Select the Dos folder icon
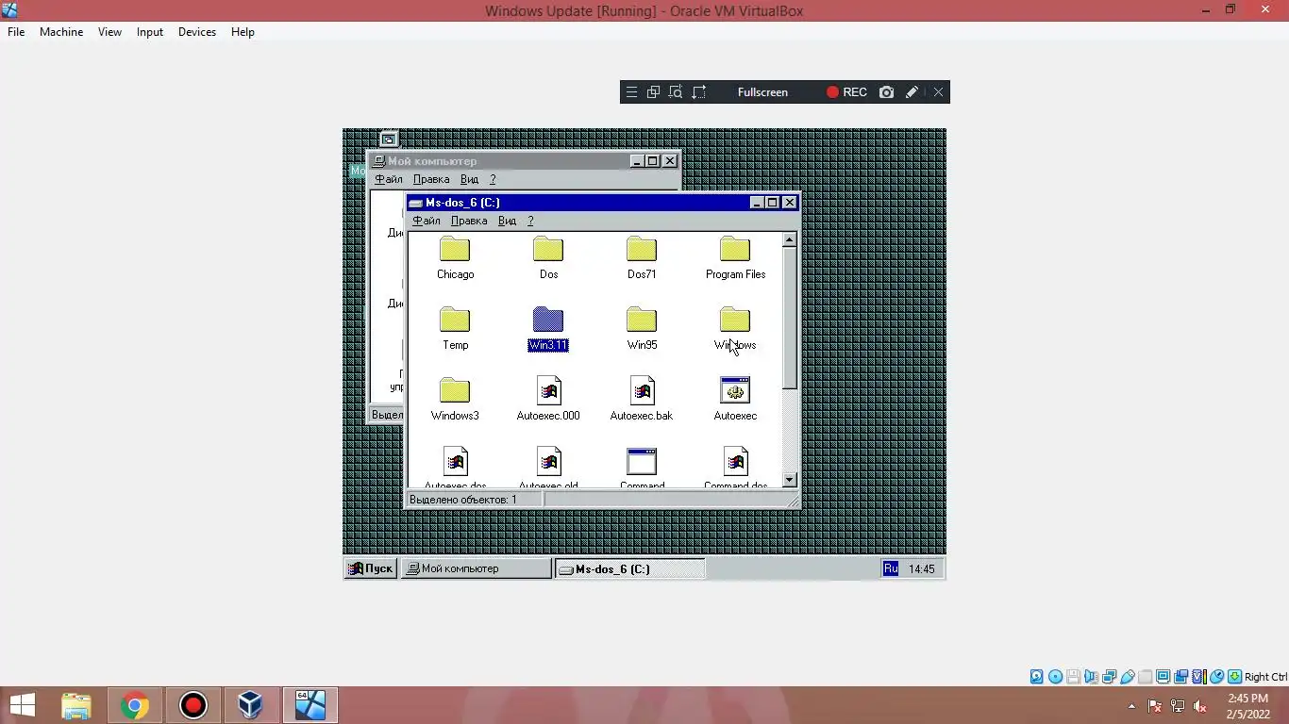The image size is (1289, 724). pos(548,249)
